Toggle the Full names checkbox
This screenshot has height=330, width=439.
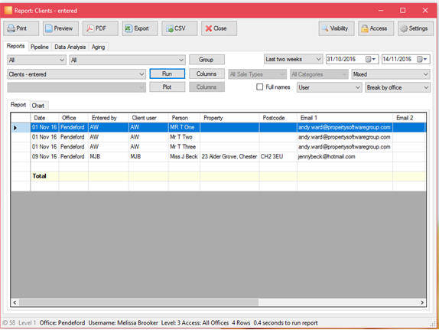259,87
